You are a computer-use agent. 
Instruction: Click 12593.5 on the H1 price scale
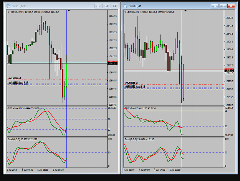tap(229, 97)
